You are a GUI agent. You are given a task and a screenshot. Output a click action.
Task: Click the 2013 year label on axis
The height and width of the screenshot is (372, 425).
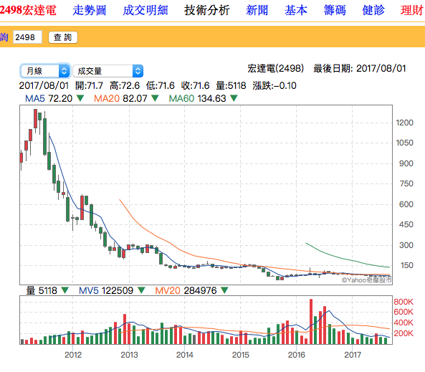129,355
